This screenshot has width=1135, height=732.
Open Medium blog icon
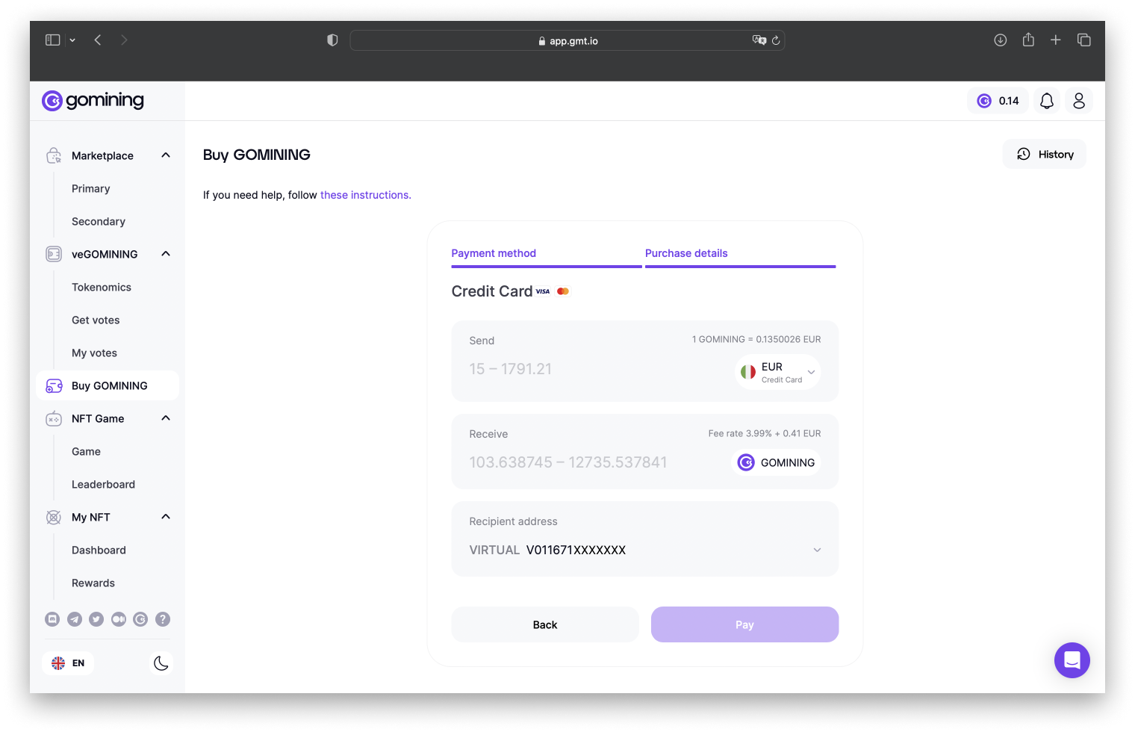coord(119,619)
